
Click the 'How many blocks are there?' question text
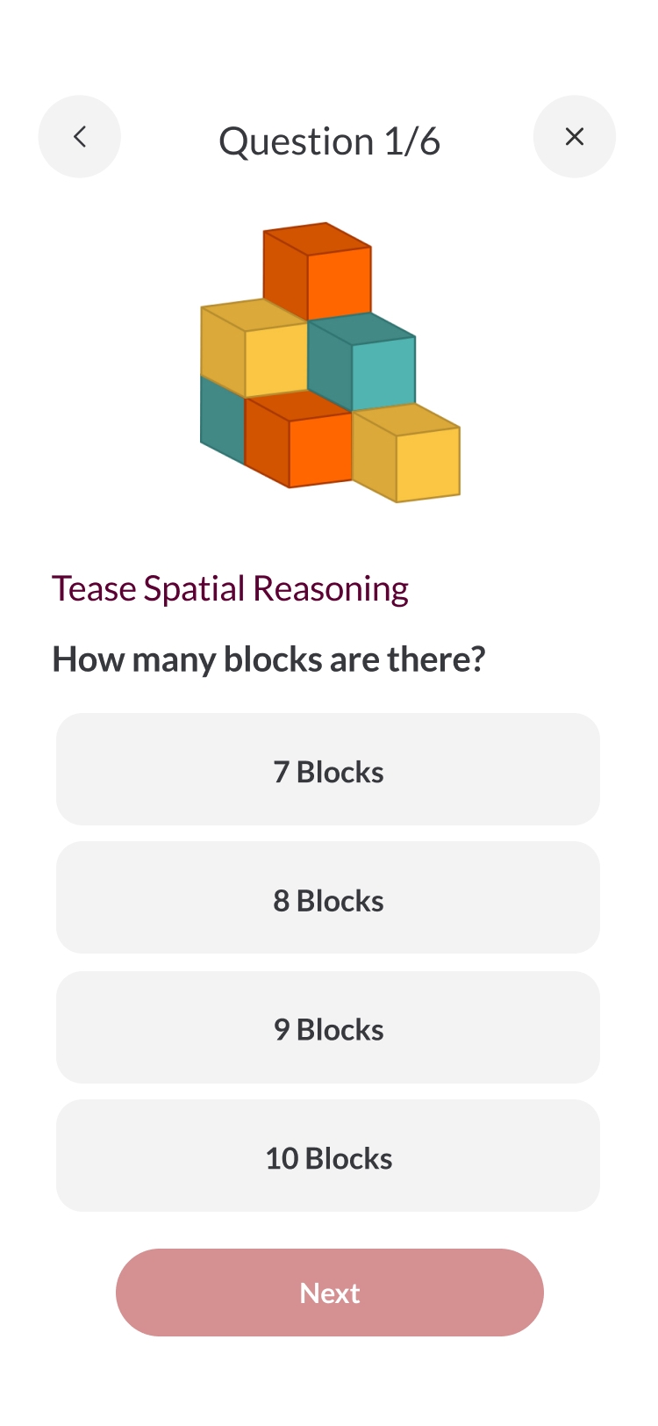click(268, 659)
